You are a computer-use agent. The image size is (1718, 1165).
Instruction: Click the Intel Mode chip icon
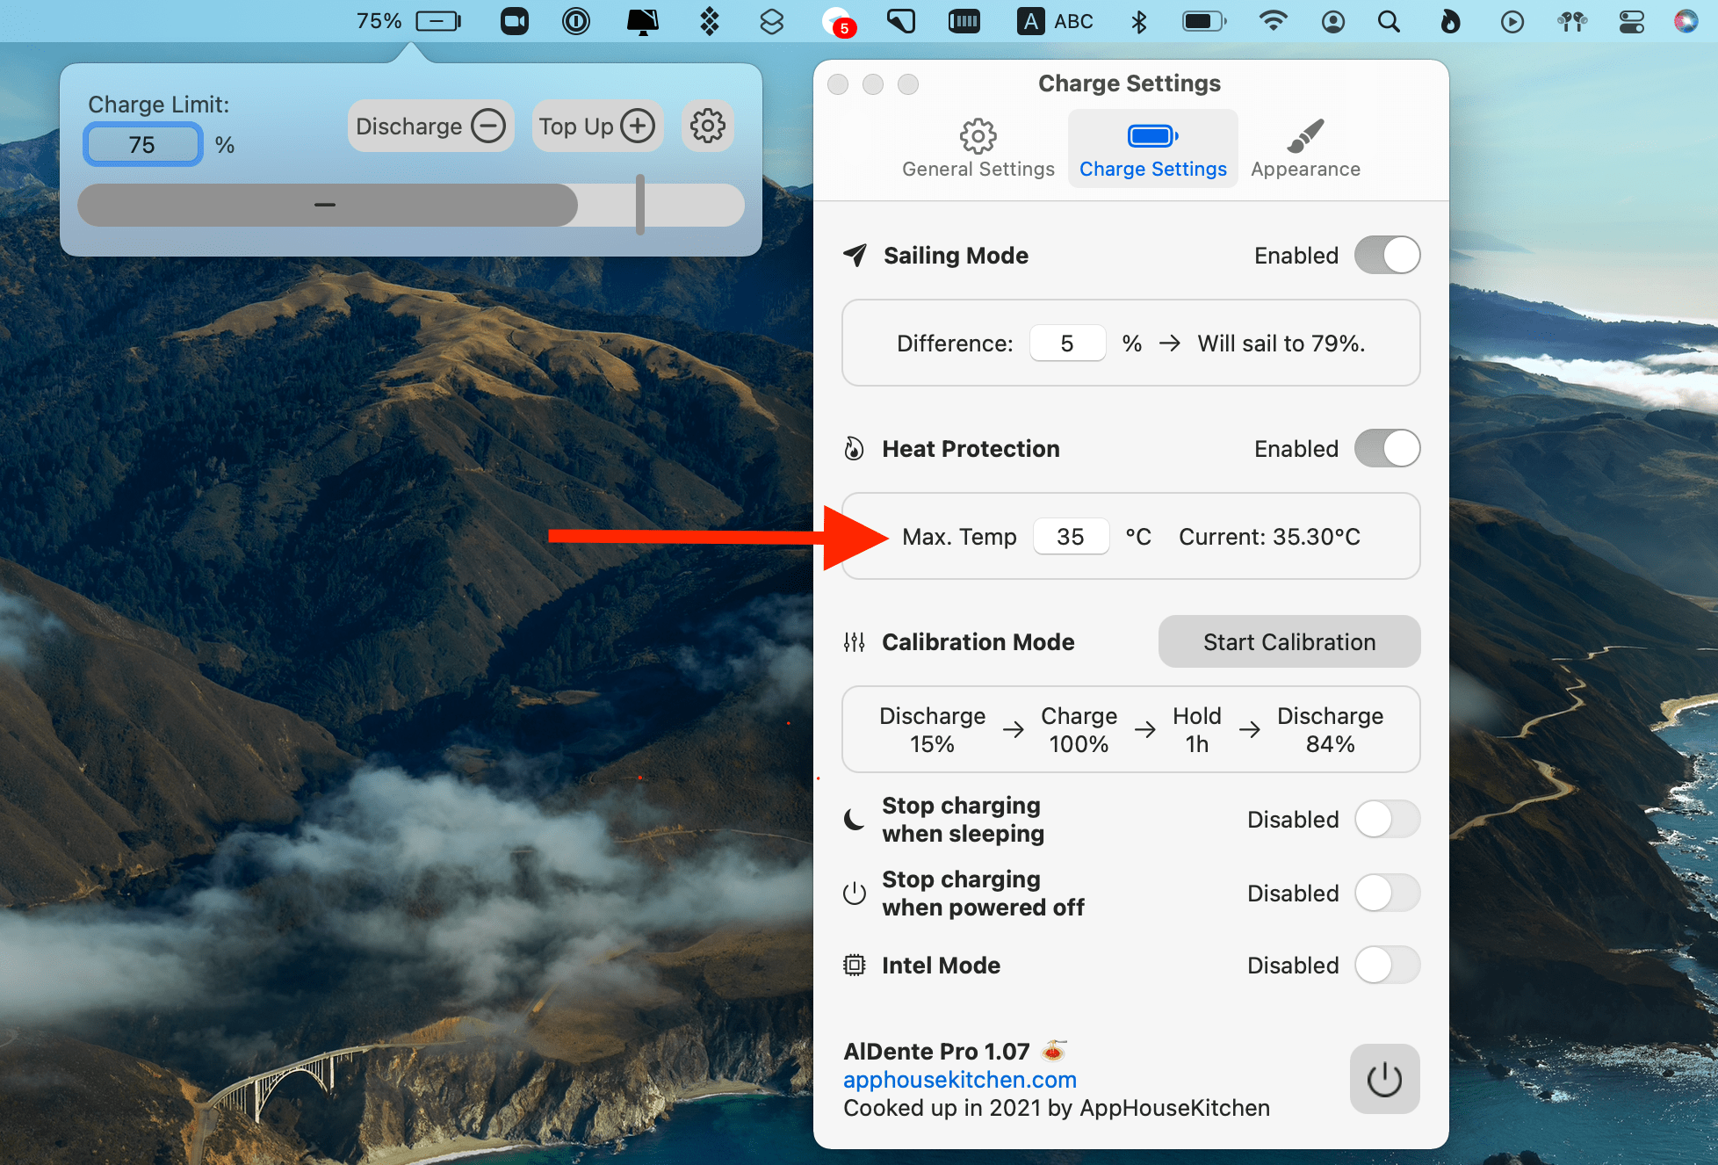(x=854, y=966)
